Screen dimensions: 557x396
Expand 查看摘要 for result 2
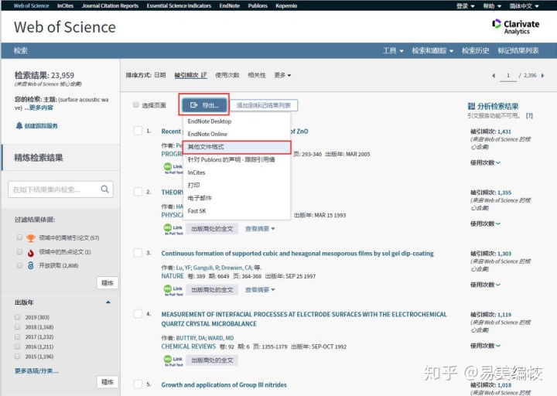pos(260,229)
